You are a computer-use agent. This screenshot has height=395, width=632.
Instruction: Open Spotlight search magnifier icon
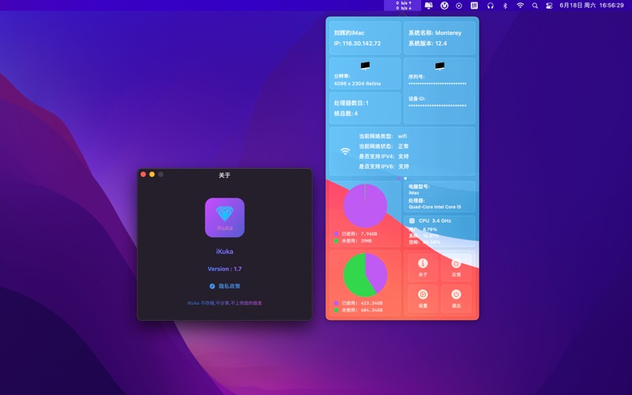[535, 6]
